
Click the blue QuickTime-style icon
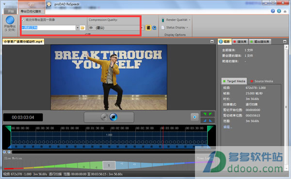(154, 28)
